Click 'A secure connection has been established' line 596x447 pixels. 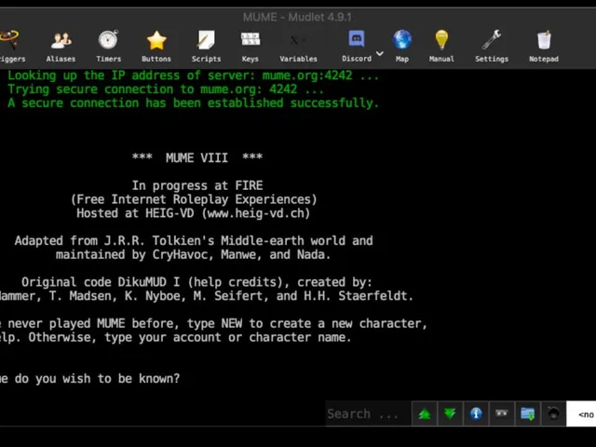(193, 103)
